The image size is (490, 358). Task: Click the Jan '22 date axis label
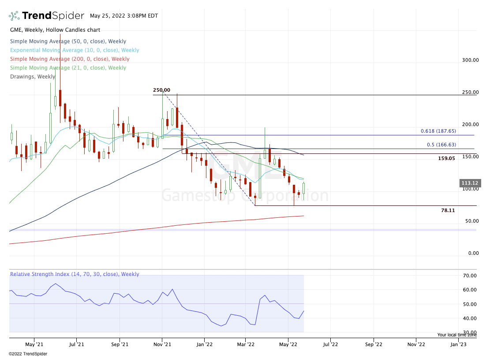(x=204, y=344)
